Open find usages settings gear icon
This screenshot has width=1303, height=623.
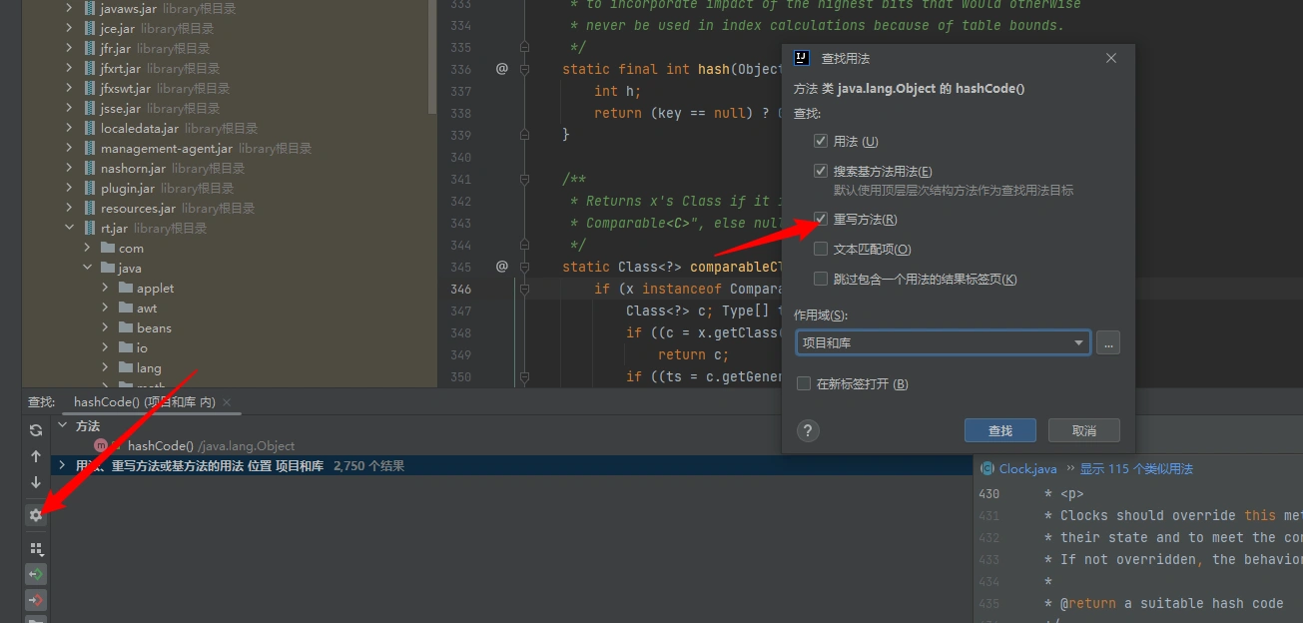[x=36, y=515]
